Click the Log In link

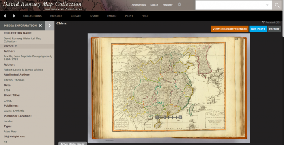(154, 5)
